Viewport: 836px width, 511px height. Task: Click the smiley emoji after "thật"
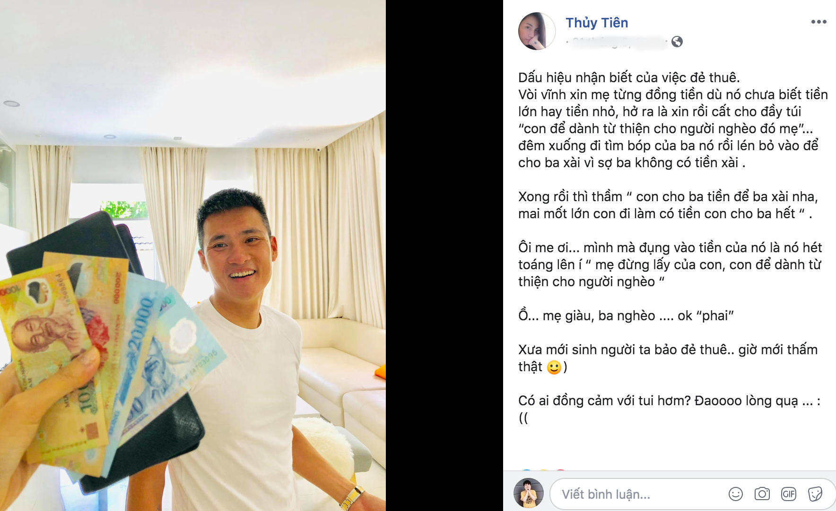click(554, 367)
